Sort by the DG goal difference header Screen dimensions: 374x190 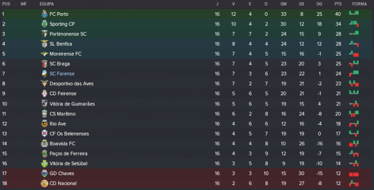tap(319, 4)
